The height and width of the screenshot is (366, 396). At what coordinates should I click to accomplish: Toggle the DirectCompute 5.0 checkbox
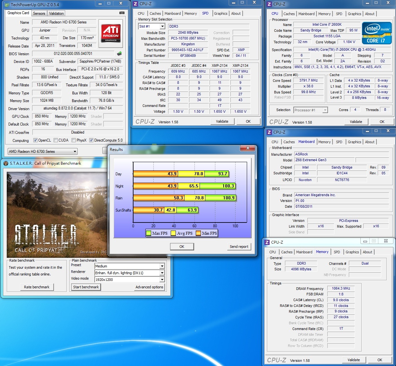coord(91,140)
